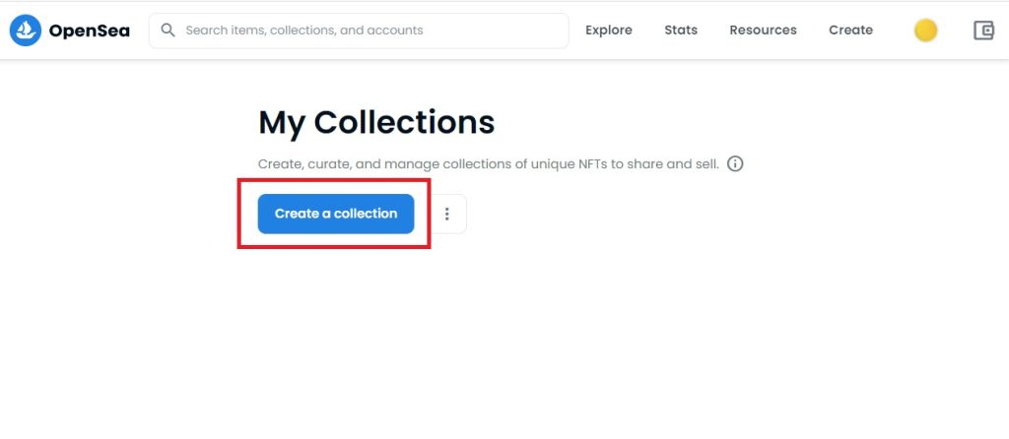Open the Explore menu
The width and height of the screenshot is (1009, 439).
(609, 31)
